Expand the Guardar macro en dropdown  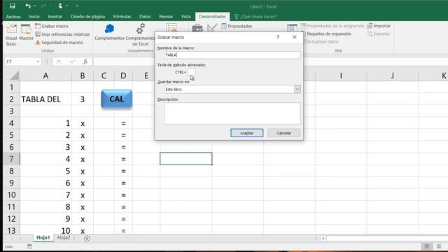point(297,89)
